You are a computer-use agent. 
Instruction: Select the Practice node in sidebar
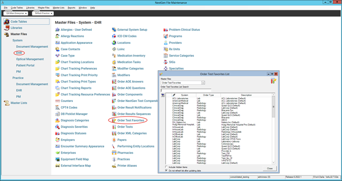pos(18,78)
